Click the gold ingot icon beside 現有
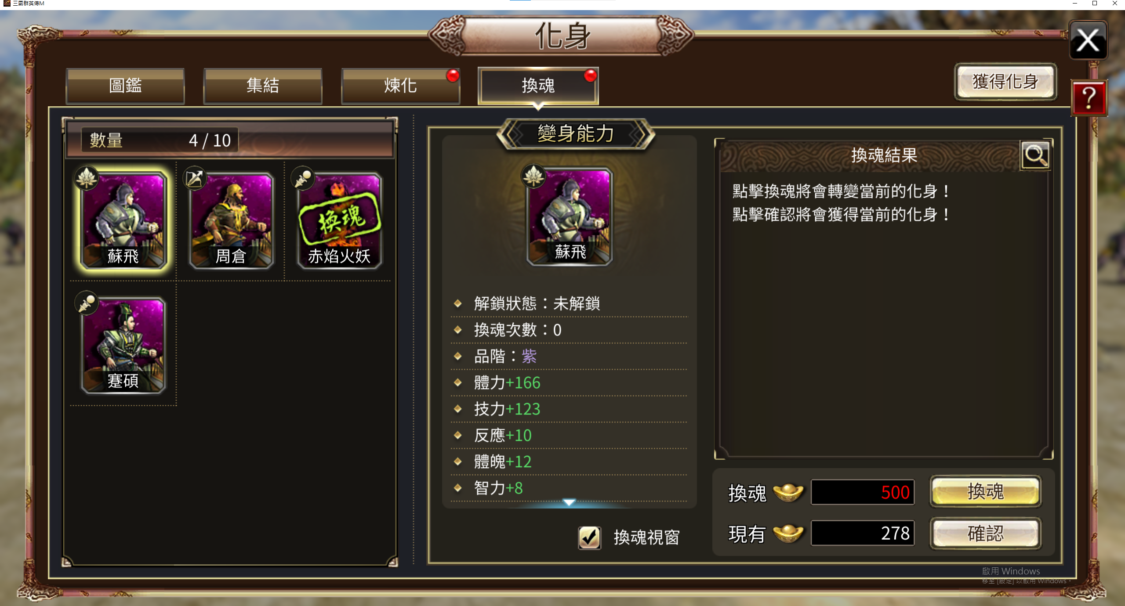 (x=788, y=534)
